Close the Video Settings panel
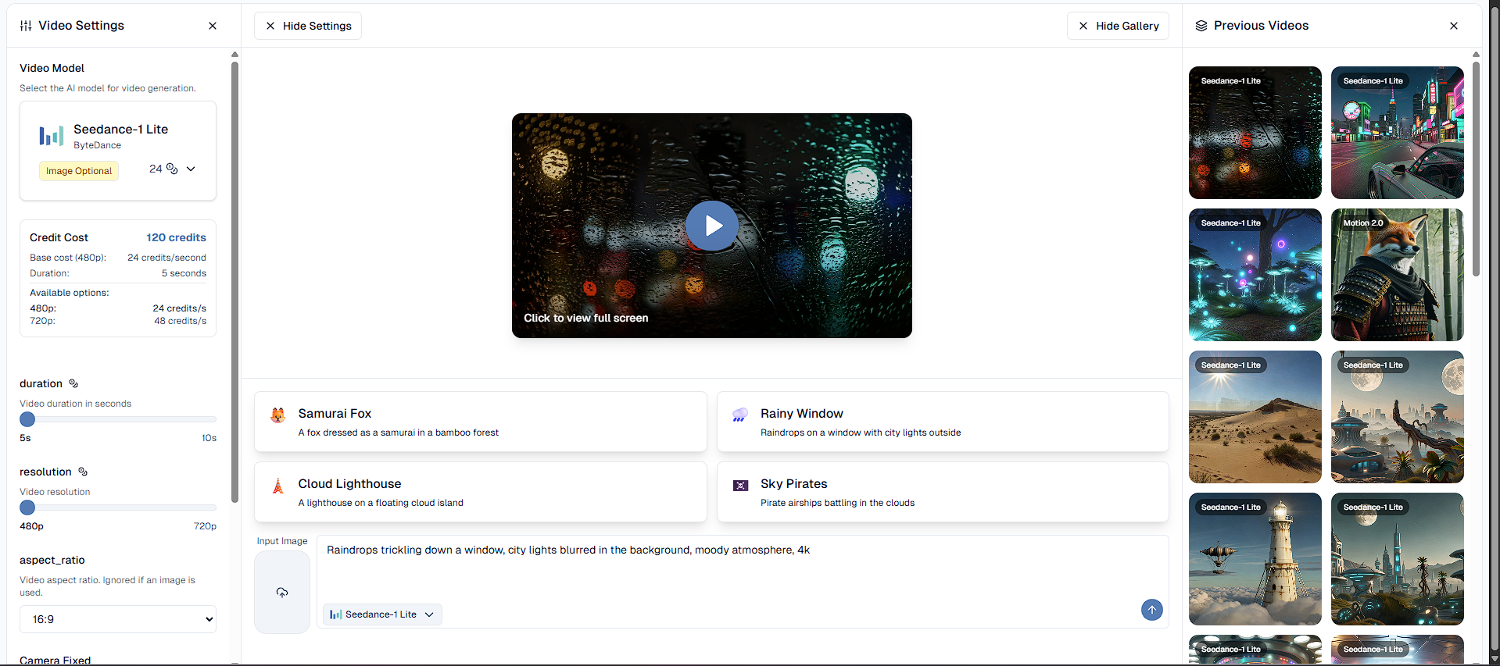 (x=213, y=26)
